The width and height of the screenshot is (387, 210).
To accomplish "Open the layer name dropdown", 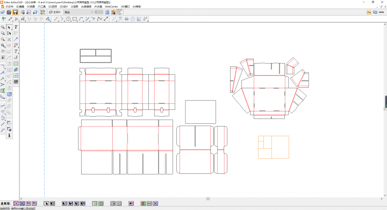I will [x=78, y=12].
